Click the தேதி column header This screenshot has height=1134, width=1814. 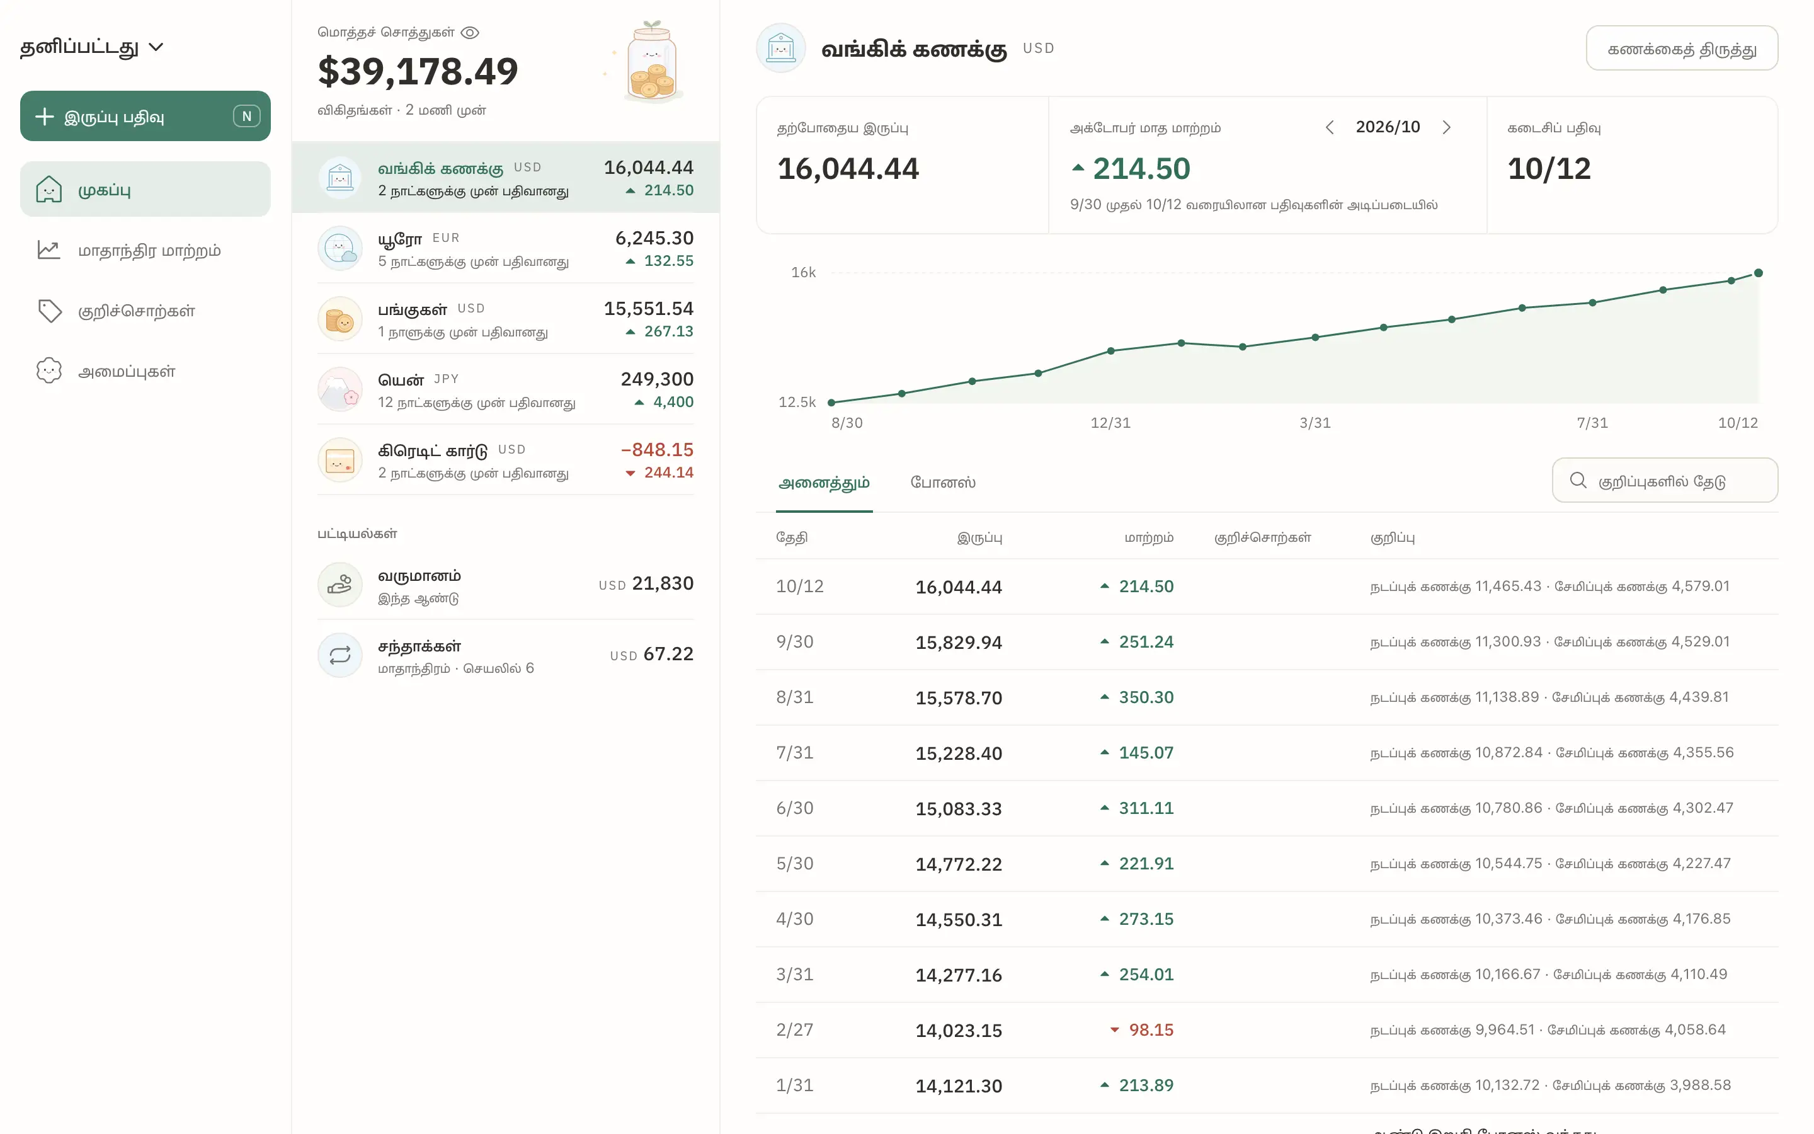click(792, 538)
